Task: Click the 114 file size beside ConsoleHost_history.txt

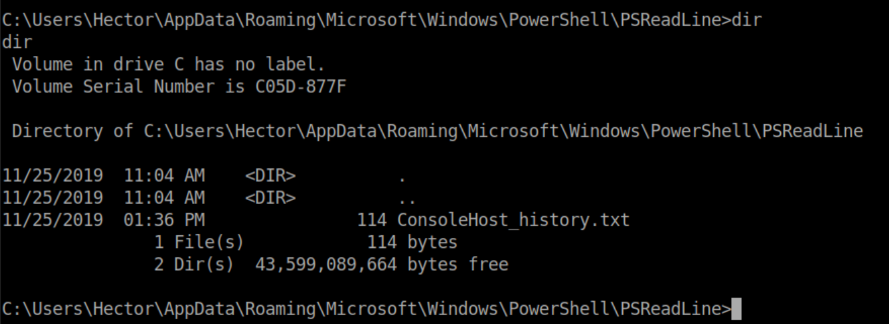Action: coord(372,220)
